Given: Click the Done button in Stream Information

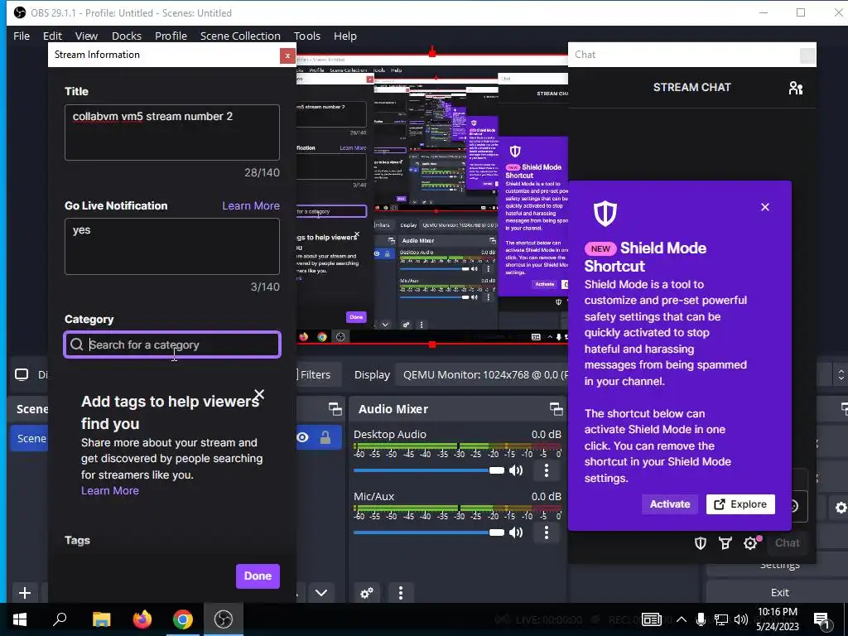Looking at the screenshot, I should [x=258, y=576].
